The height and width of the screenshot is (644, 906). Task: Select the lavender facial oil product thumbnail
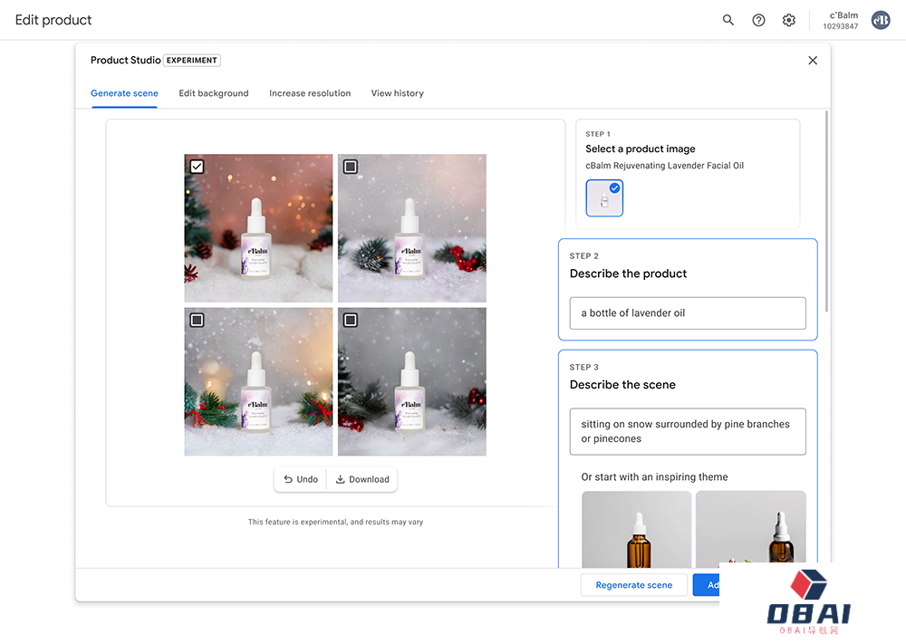click(604, 198)
